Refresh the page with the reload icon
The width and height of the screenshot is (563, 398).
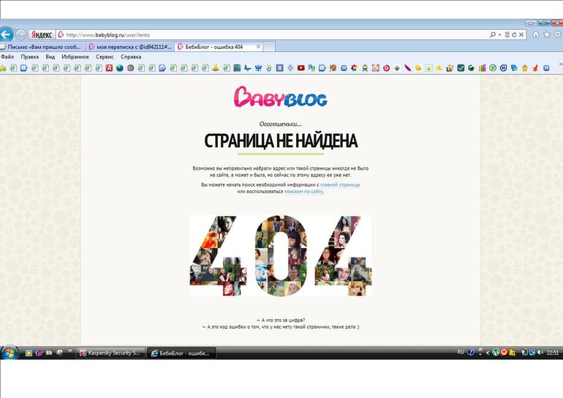(514, 35)
